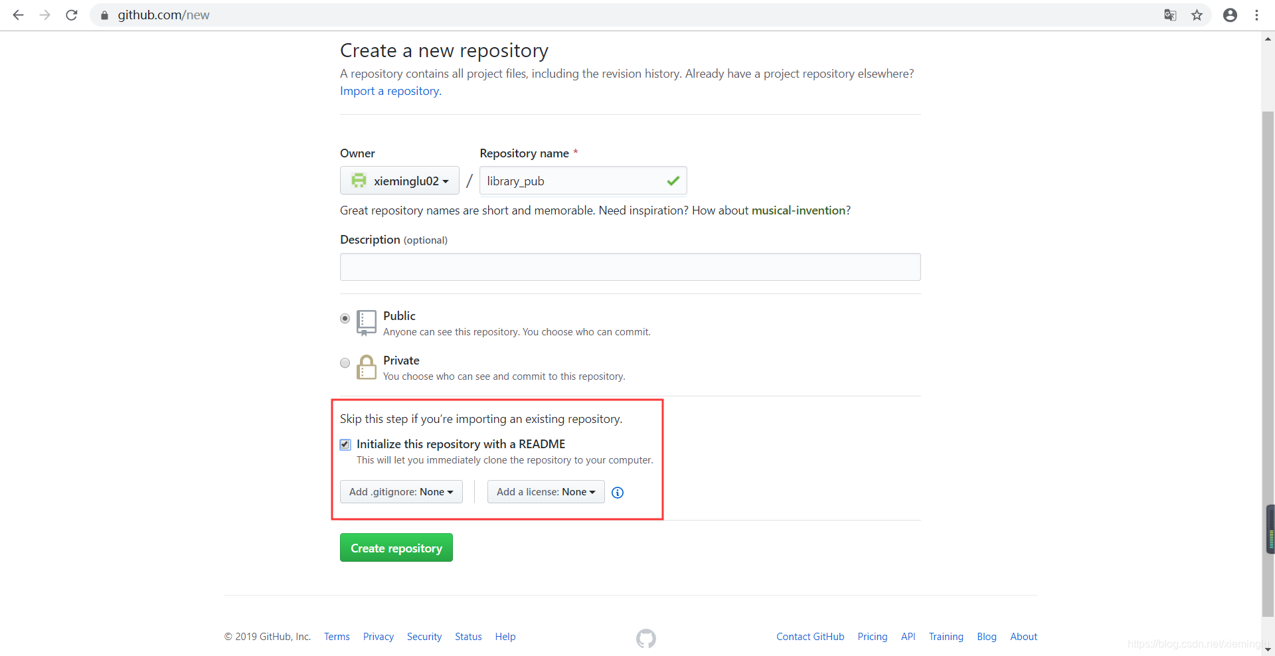Click the Create a new repository heading
Viewport: 1275px width, 656px height.
coord(444,50)
